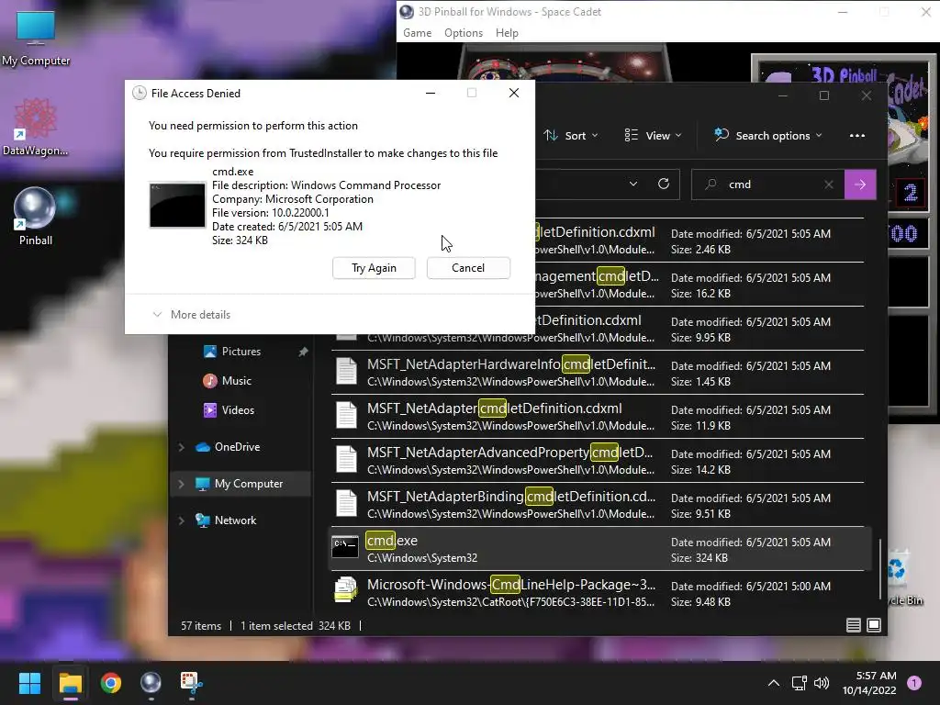Select Microsoft-Windows-CmdLineHelp-Package result
This screenshot has width=940, height=705.
598,593
